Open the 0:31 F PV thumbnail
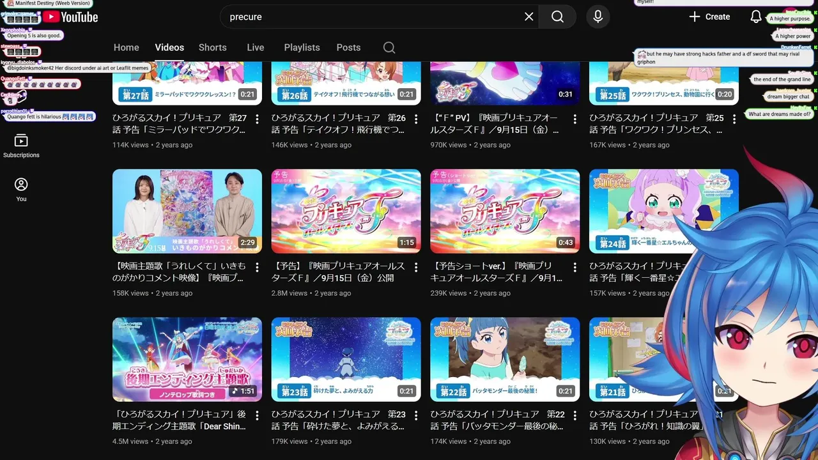Screen dimensions: 818x460 pos(505,83)
